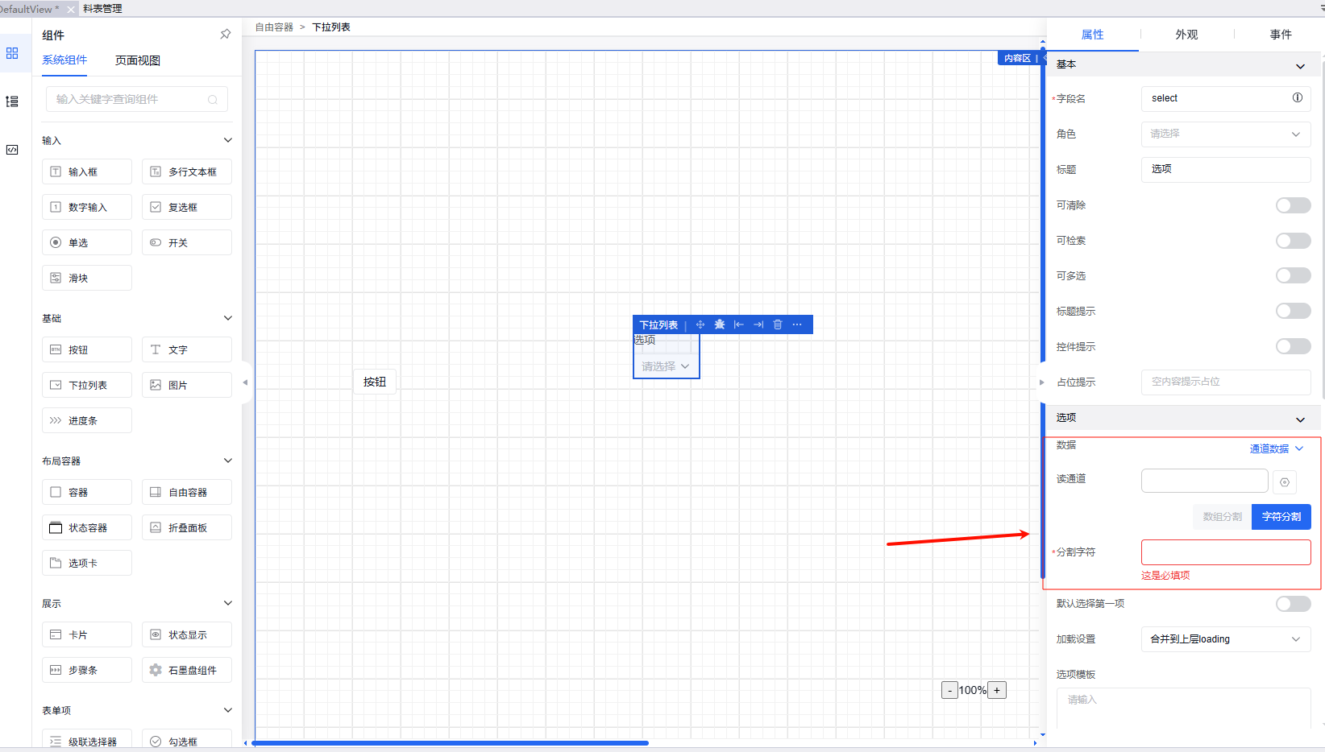Turn on the 可多选 switch
The width and height of the screenshot is (1325, 752).
point(1293,276)
